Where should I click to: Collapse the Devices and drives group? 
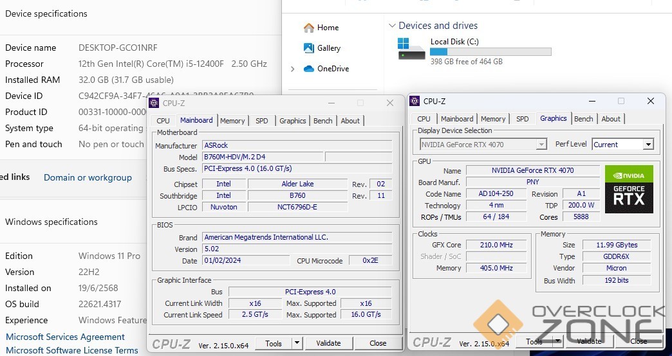392,26
